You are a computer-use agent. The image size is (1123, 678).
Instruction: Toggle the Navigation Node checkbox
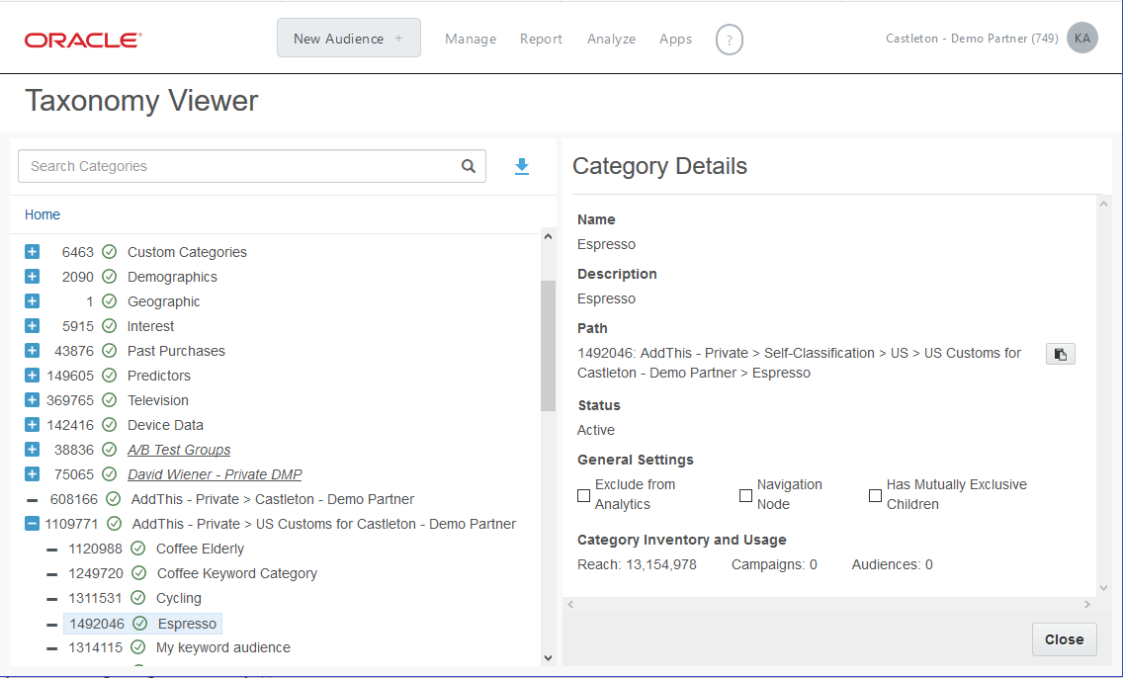745,495
